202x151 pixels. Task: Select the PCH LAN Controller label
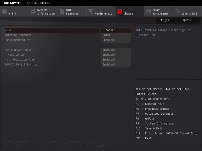(19, 50)
